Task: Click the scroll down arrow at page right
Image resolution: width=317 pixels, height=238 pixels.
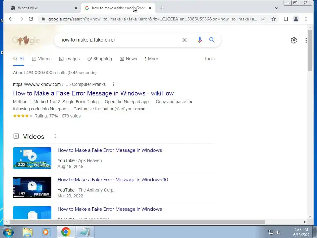Action: point(310,216)
